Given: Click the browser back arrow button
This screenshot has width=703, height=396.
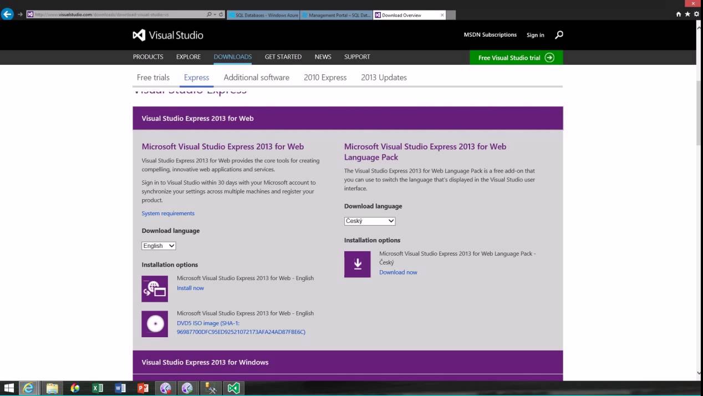Looking at the screenshot, I should (7, 14).
